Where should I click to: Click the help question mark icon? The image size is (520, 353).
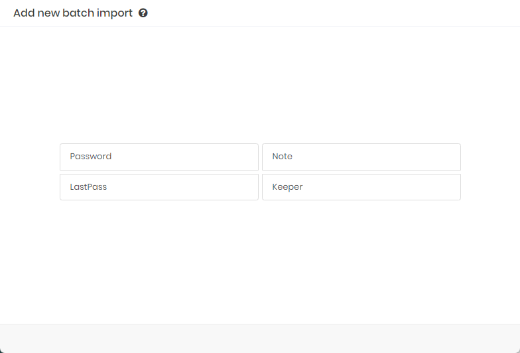pos(143,13)
